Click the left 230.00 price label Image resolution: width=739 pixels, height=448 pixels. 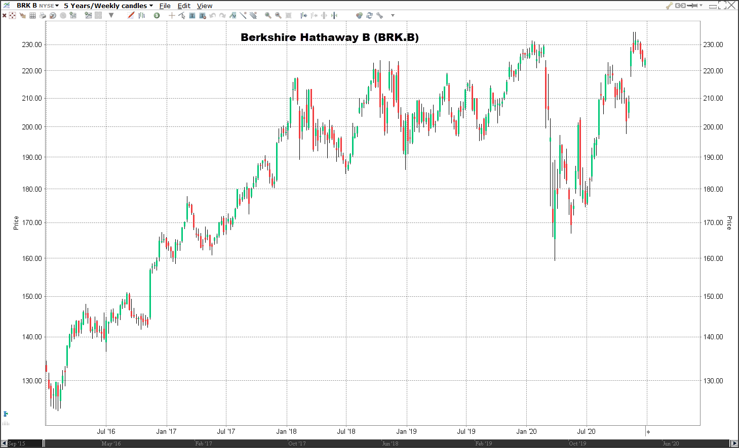32,44
